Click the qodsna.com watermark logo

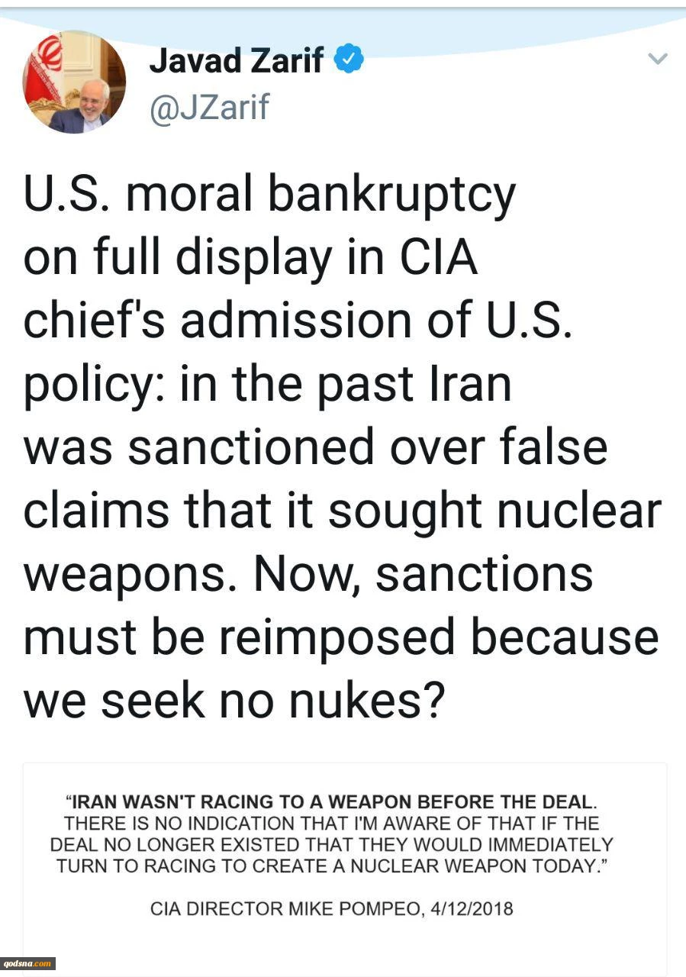click(28, 962)
